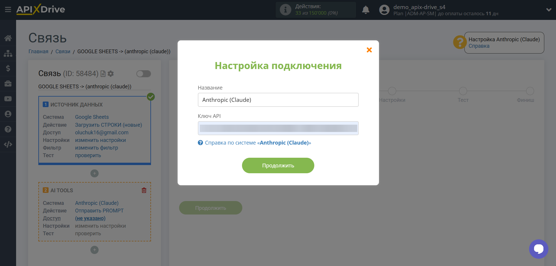Image resolution: width=556 pixels, height=266 pixels.
Task: Open the hamburger navigation menu
Action: (8, 9)
